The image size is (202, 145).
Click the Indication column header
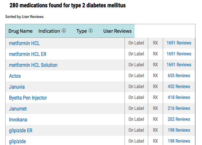point(49,31)
